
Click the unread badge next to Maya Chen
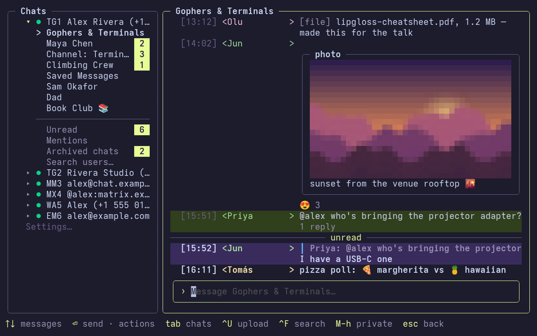(142, 43)
